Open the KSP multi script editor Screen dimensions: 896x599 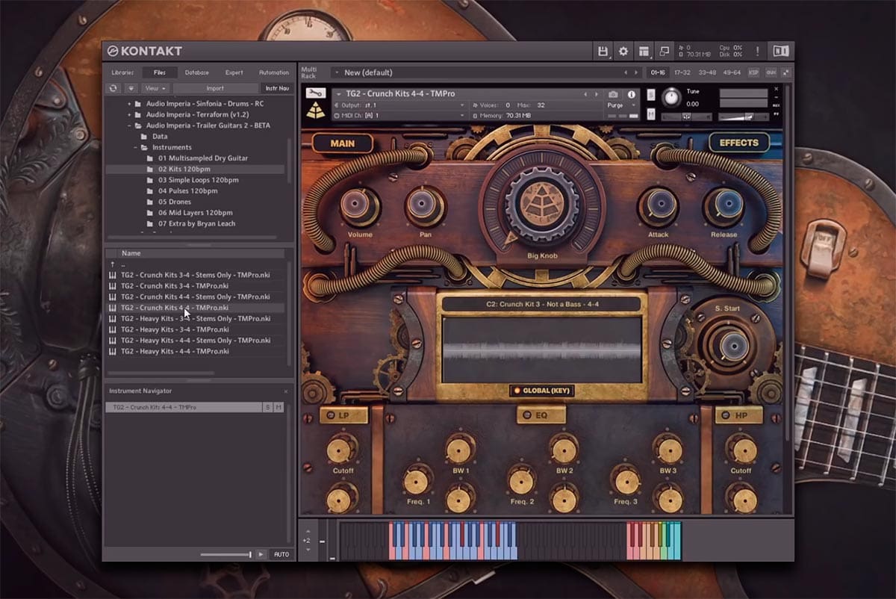[753, 72]
